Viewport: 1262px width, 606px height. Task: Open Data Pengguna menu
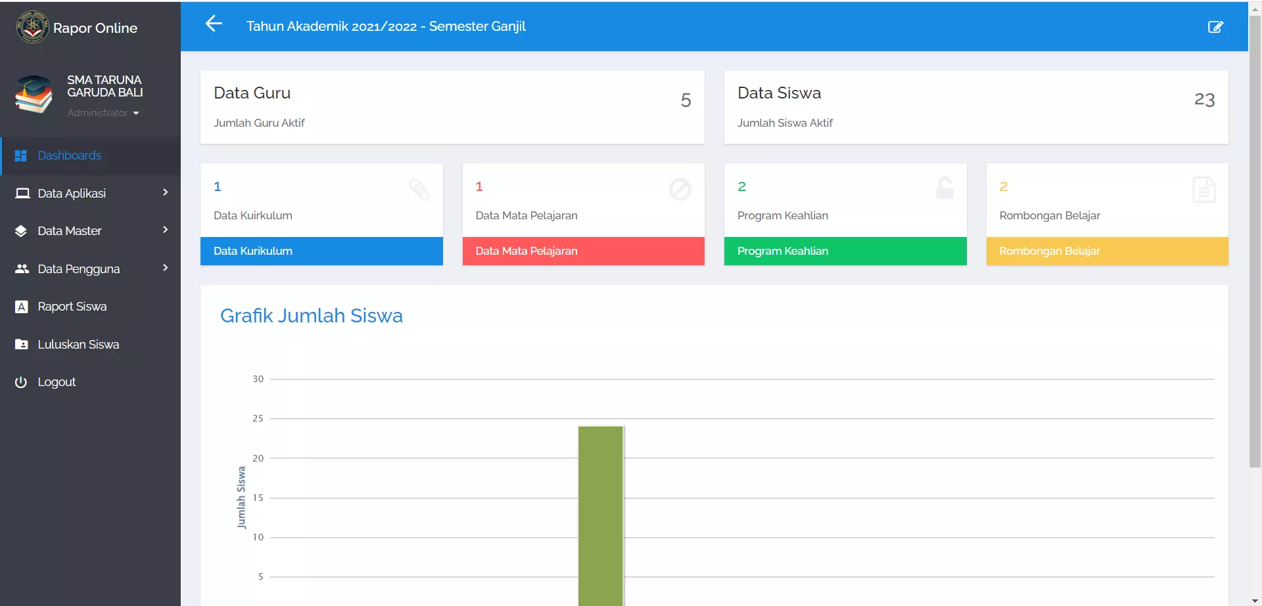click(91, 269)
